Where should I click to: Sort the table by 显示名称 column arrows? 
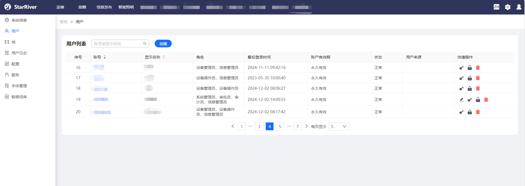163,57
